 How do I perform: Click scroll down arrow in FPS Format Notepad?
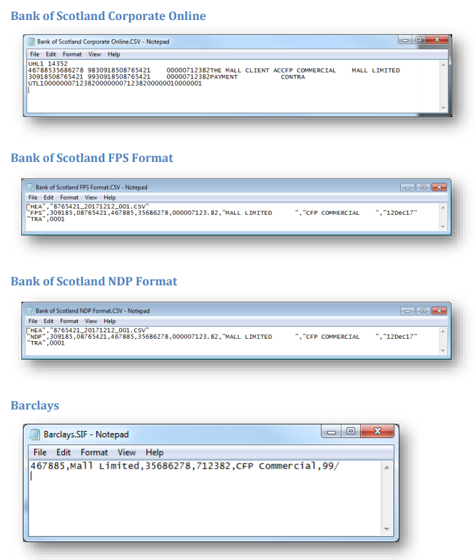coord(443,226)
